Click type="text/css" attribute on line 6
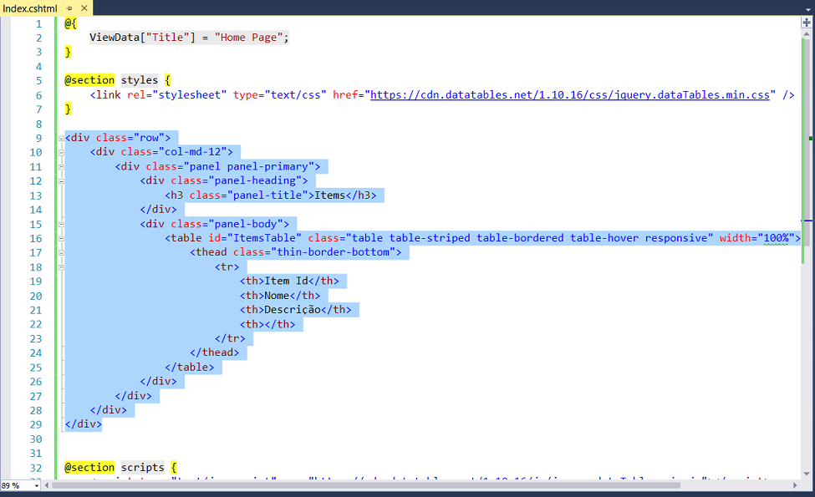Viewport: 815px width, 497px height. point(280,95)
